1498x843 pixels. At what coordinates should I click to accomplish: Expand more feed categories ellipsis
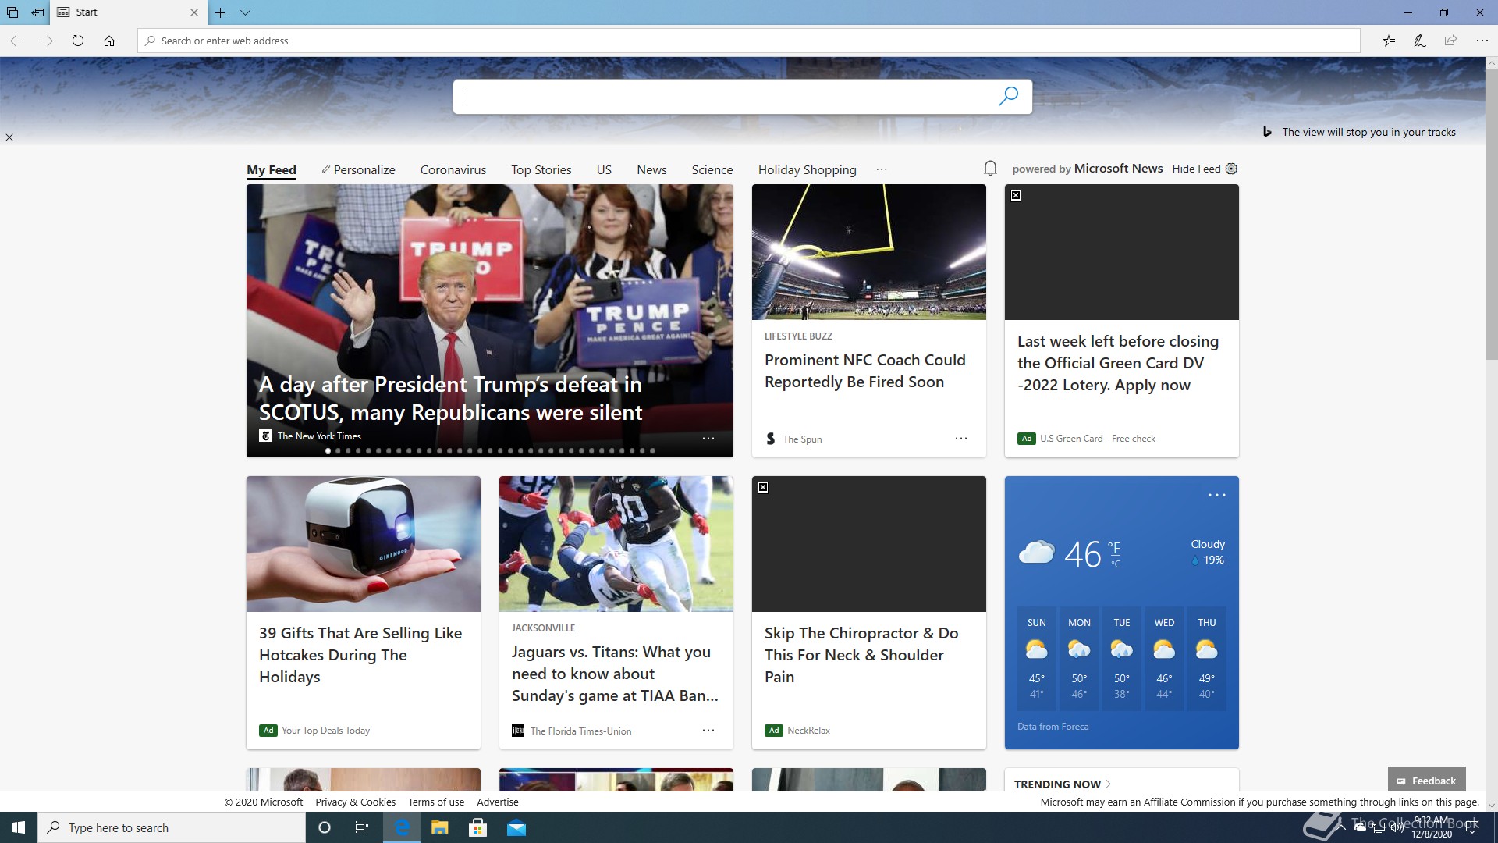pyautogui.click(x=882, y=169)
